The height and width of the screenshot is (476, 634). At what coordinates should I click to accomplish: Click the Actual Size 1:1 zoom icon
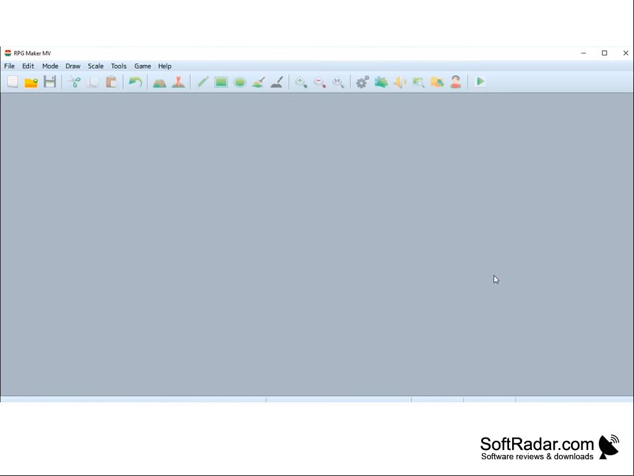[x=338, y=82]
